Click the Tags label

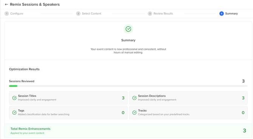[x=21, y=110]
